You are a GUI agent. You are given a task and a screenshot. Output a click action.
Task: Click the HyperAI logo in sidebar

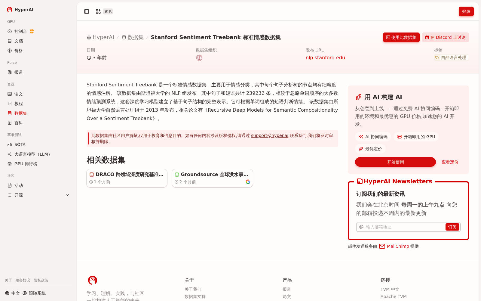pyautogui.click(x=20, y=10)
